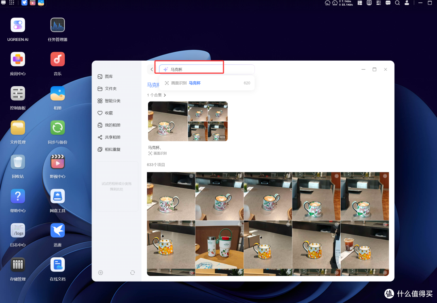437x303 pixels.
Task: Click the network speed indicator in top bar
Action: coord(346,3)
